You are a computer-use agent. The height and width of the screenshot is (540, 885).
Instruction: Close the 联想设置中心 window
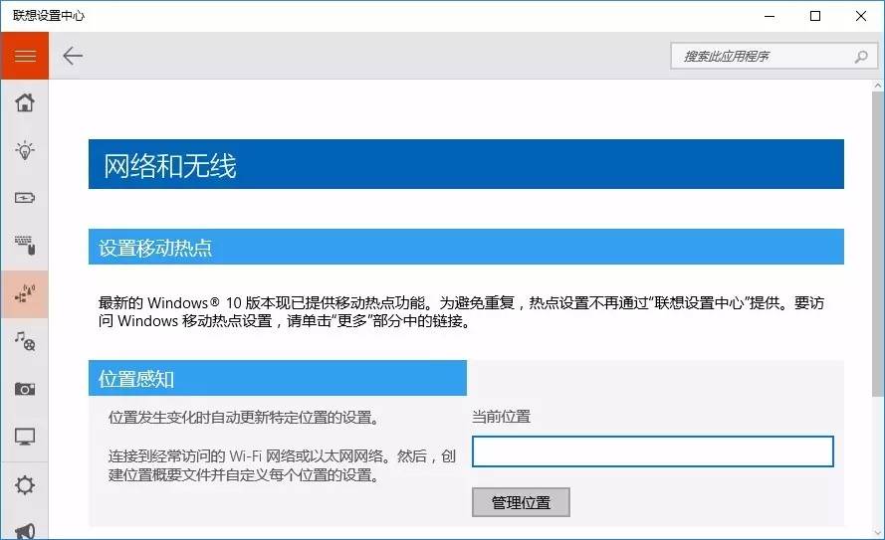861,16
